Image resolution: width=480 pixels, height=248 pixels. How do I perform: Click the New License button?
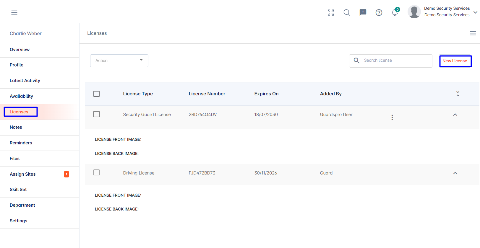tap(455, 61)
